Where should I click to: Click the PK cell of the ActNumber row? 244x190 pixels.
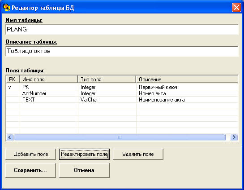coord(13,93)
